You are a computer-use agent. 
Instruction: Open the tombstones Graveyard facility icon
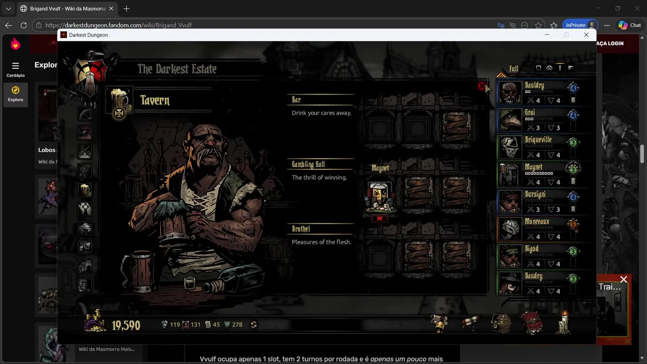84,265
